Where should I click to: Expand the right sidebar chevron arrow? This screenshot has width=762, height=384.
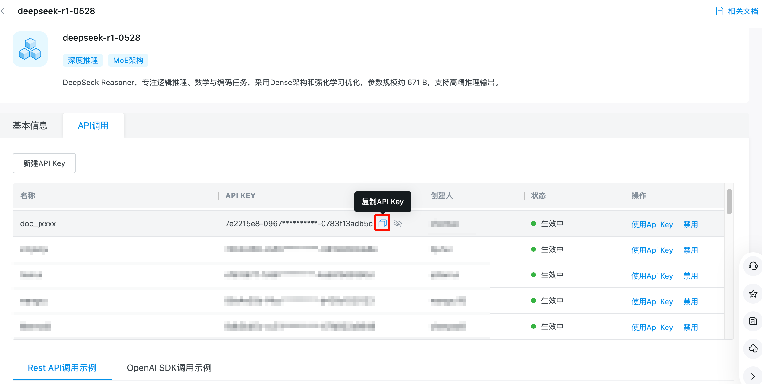(x=753, y=376)
